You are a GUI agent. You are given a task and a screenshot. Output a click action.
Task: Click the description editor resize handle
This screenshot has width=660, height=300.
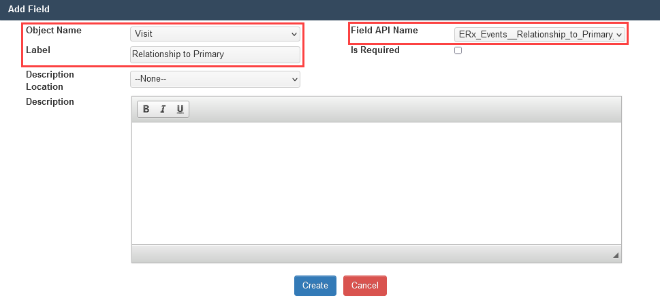[616, 255]
